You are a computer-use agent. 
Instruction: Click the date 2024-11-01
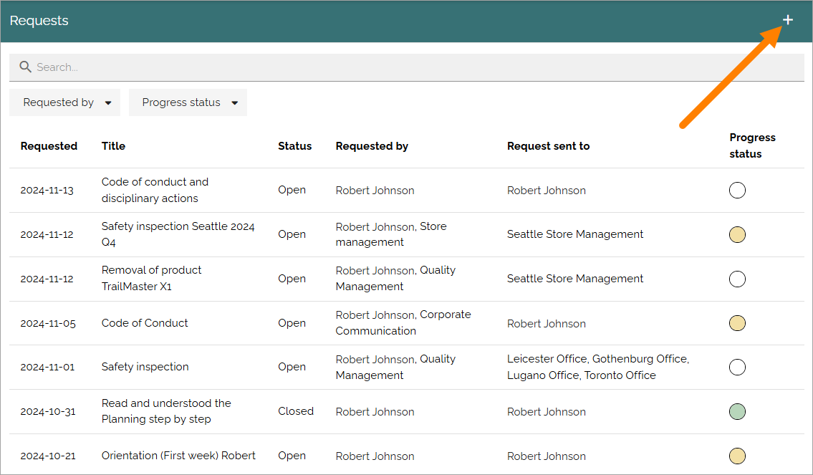[47, 367]
